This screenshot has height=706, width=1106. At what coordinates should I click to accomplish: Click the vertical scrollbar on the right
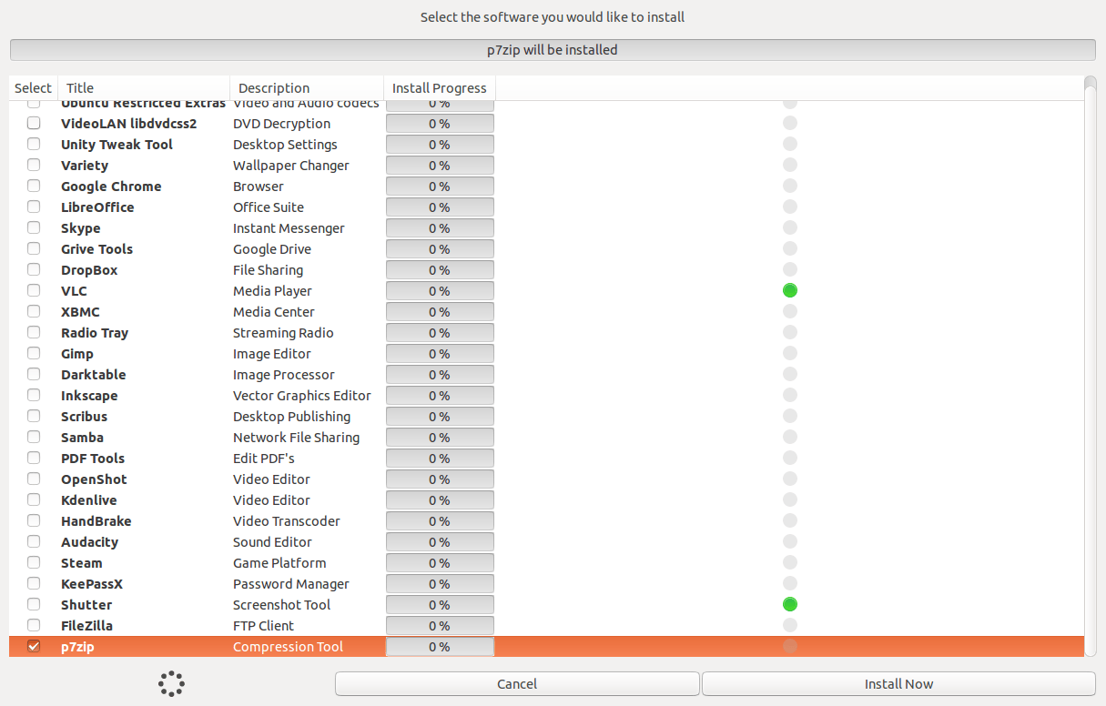pos(1091,364)
